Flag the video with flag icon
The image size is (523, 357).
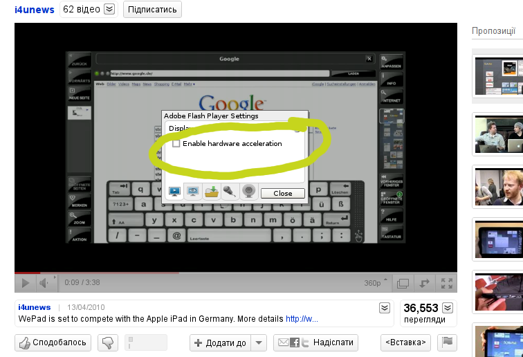click(447, 342)
